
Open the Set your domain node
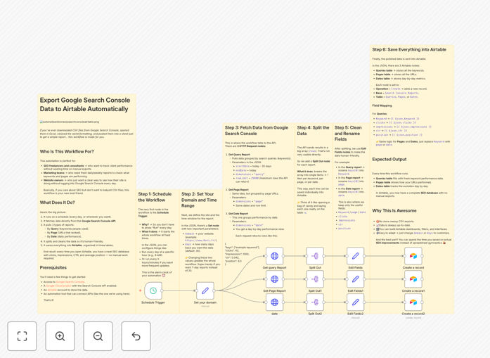(x=205, y=290)
